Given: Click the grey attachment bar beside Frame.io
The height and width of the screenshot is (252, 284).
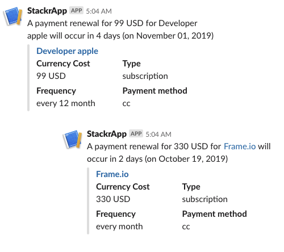Looking at the screenshot, I should coord(88,201).
